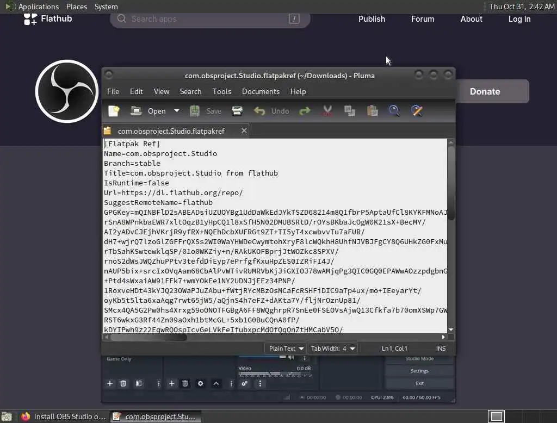The width and height of the screenshot is (557, 423).
Task: Open Find and Replace toolbar icon
Action: pyautogui.click(x=417, y=111)
